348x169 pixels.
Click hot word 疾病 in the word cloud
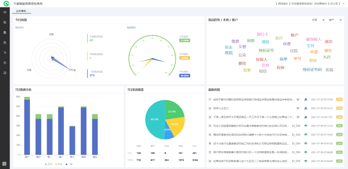tap(329, 70)
